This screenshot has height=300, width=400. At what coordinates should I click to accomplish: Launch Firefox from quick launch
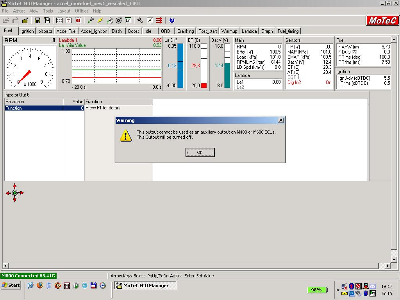[40, 286]
